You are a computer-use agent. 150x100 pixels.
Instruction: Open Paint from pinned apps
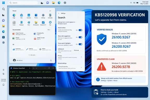[29, 23]
